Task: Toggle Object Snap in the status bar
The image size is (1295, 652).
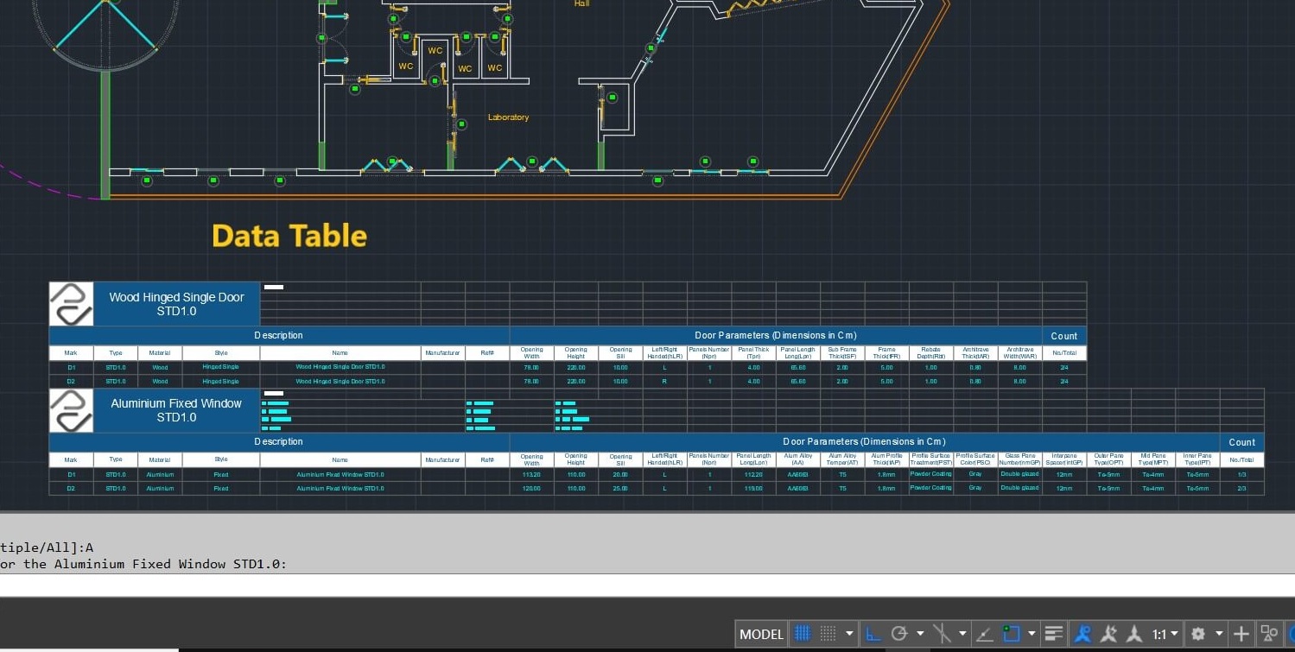Action: coord(1010,633)
